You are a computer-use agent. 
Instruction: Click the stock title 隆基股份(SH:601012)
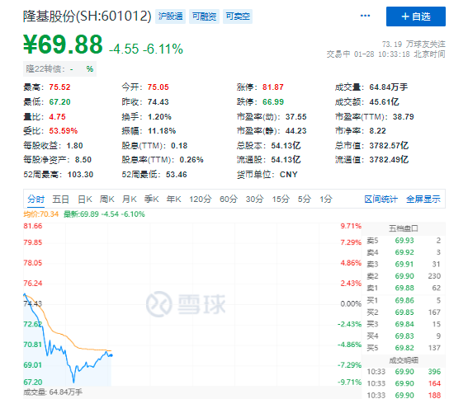[87, 16]
